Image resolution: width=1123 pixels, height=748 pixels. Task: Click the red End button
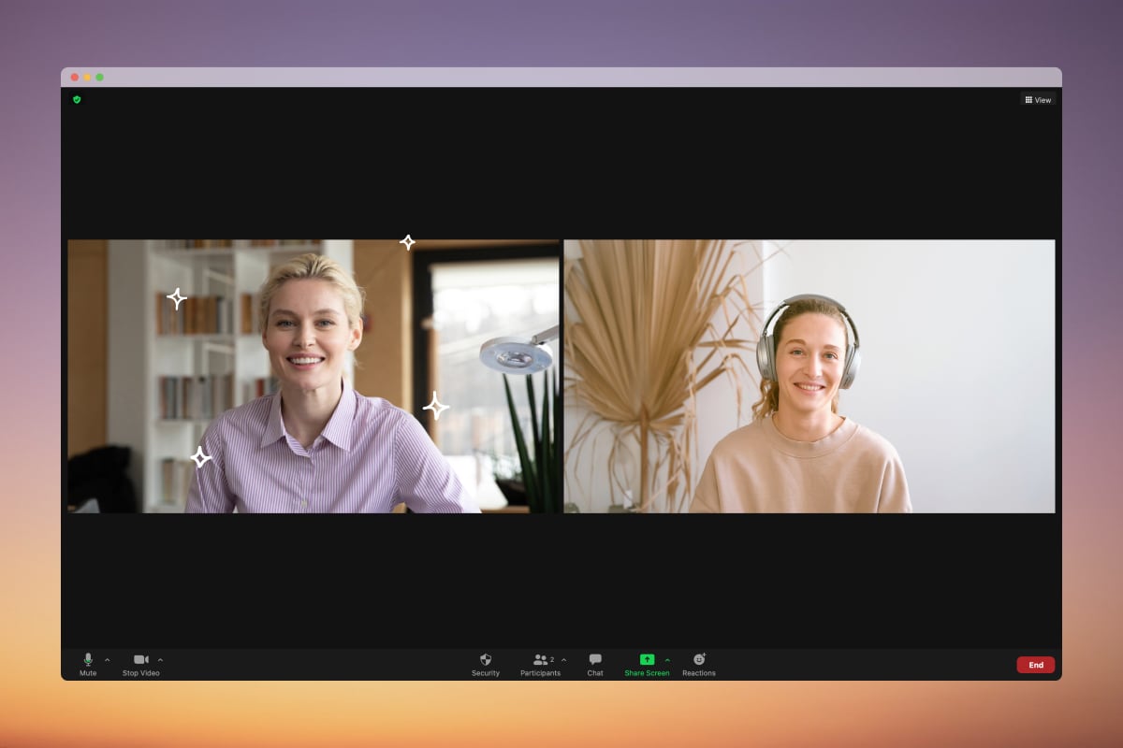(1036, 665)
